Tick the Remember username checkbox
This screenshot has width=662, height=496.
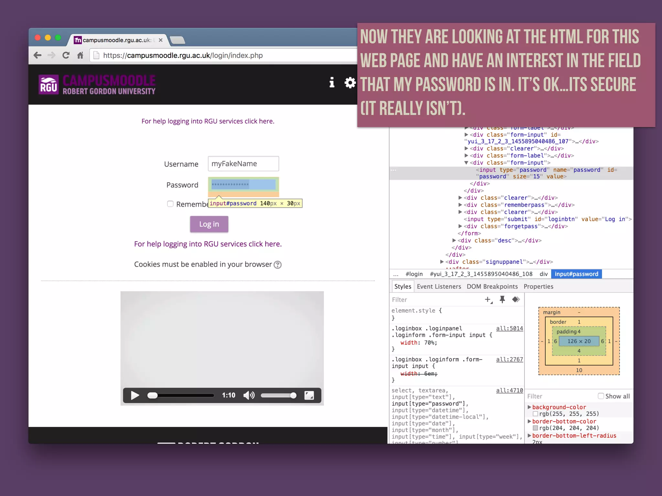pyautogui.click(x=170, y=204)
